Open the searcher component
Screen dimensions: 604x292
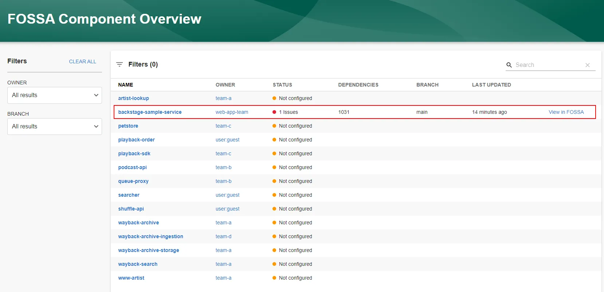[x=129, y=195]
